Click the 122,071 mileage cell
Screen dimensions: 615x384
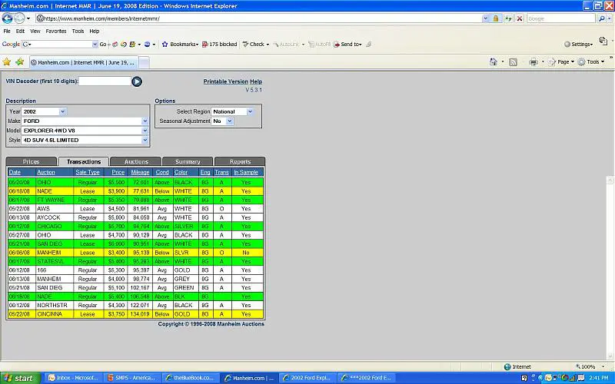point(141,305)
